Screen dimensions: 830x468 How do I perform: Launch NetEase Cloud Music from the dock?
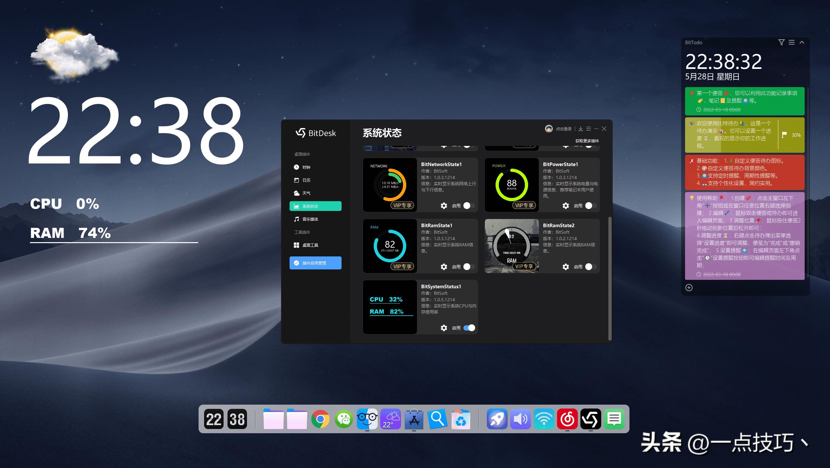coord(567,419)
